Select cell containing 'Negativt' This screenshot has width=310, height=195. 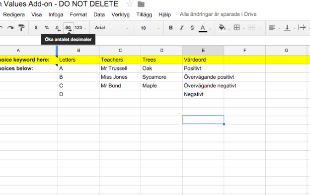pos(203,95)
